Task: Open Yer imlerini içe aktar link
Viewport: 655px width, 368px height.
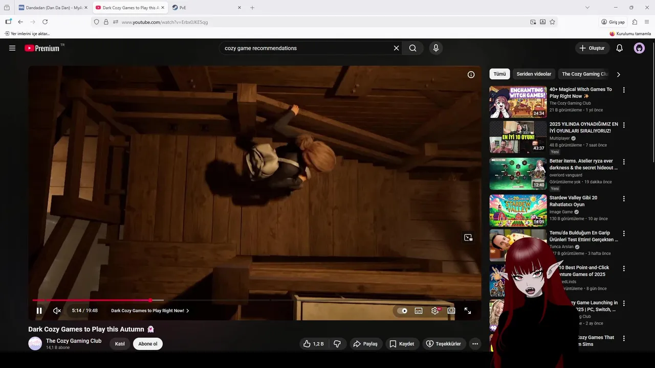Action: (27, 34)
